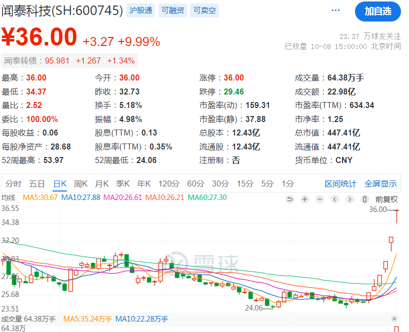The image size is (409, 332).
Task: Select the 年K chart tab
Action: coord(144,184)
